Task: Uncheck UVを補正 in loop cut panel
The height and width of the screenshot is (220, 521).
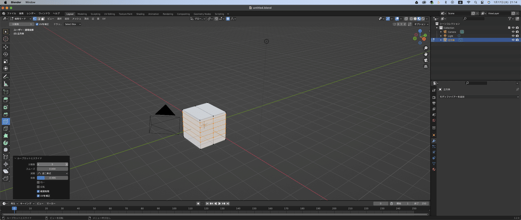Action: [38, 196]
